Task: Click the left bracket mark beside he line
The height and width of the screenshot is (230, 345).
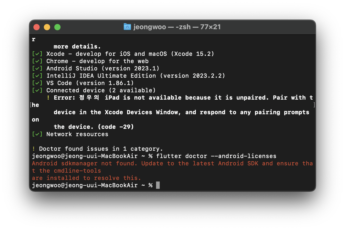Action: click(x=31, y=105)
